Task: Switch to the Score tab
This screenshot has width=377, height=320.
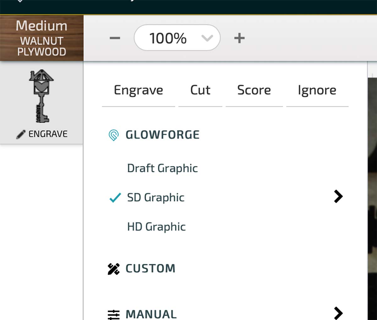Action: [x=254, y=90]
